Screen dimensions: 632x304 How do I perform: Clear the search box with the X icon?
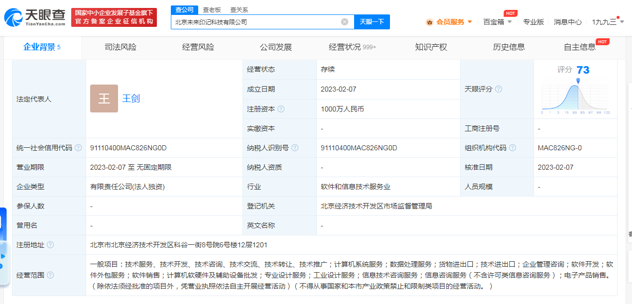pyautogui.click(x=344, y=22)
